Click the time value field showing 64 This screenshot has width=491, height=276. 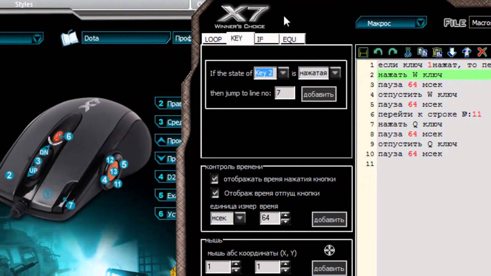[x=270, y=218]
